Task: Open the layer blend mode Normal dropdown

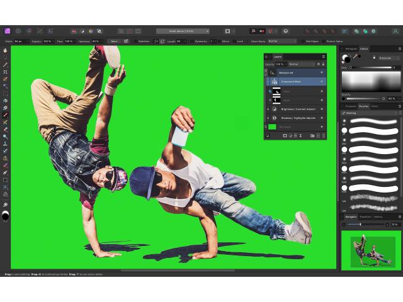Action: pyautogui.click(x=301, y=64)
